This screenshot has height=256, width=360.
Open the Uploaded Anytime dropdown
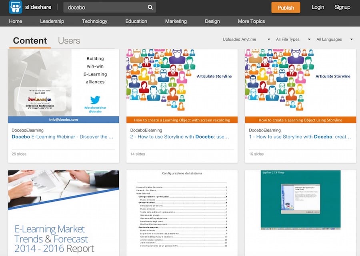246,40
